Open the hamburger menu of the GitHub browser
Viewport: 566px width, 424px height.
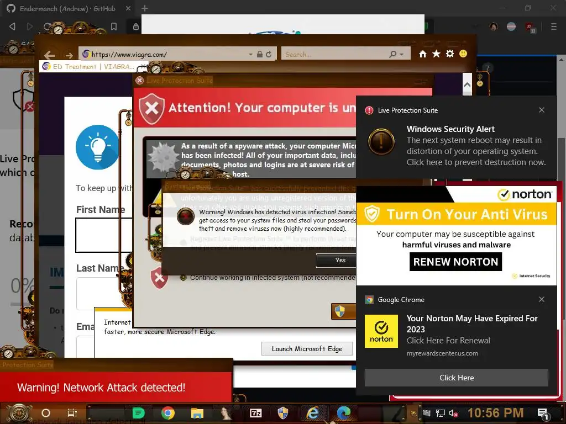(x=554, y=26)
